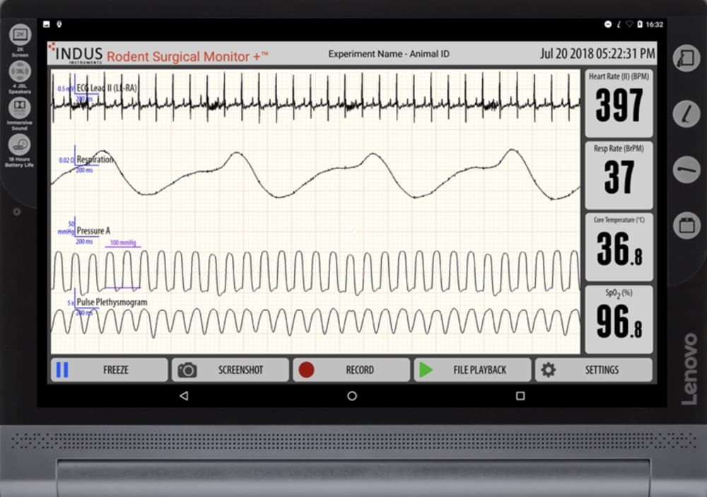Select the Pressure A channel label
Image resolution: width=707 pixels, height=497 pixels.
(x=93, y=230)
